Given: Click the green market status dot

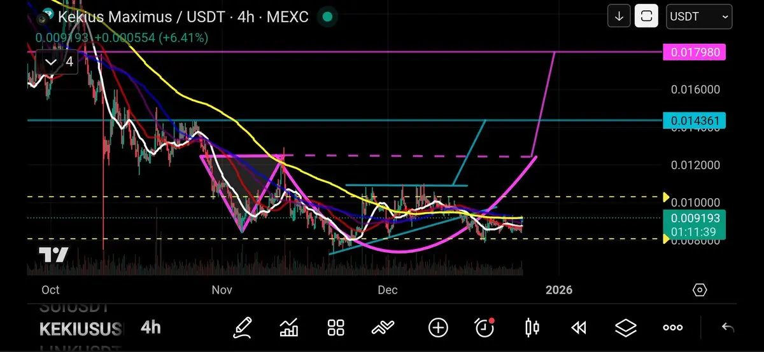Looking at the screenshot, I should pyautogui.click(x=327, y=17).
